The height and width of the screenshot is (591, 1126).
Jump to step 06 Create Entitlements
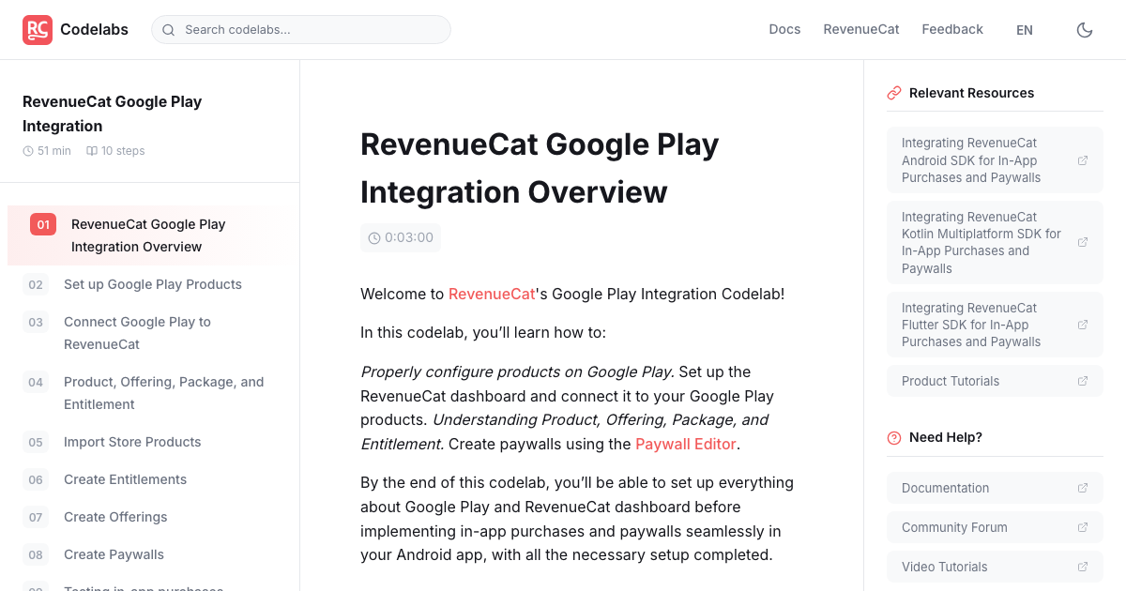[150, 479]
